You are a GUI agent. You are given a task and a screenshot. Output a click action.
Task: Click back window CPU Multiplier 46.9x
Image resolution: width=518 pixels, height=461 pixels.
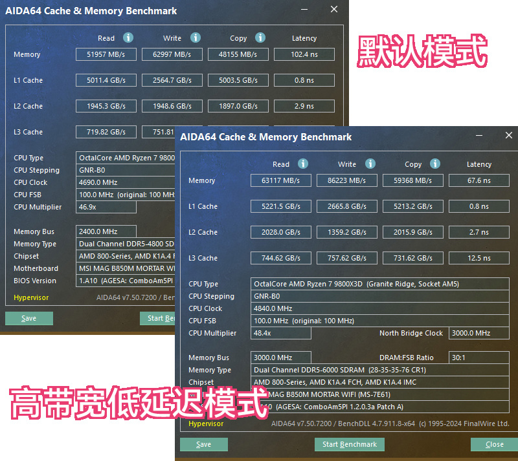(106, 207)
